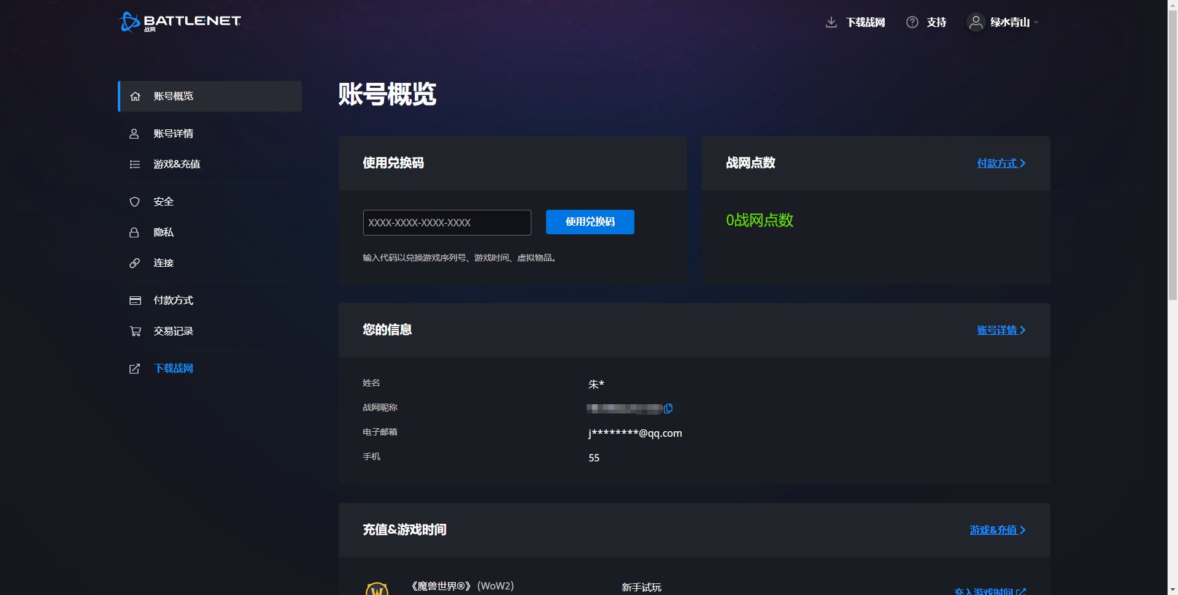Click the Battle.net logo in the header

click(180, 21)
